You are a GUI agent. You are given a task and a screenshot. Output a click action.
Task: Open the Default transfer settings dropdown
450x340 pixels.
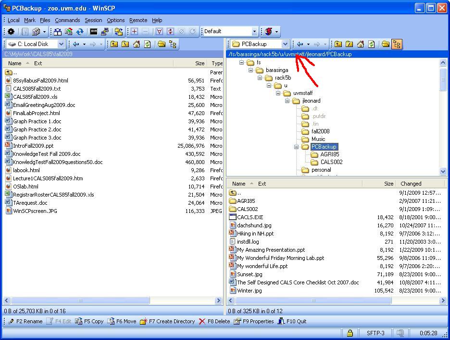(254, 32)
